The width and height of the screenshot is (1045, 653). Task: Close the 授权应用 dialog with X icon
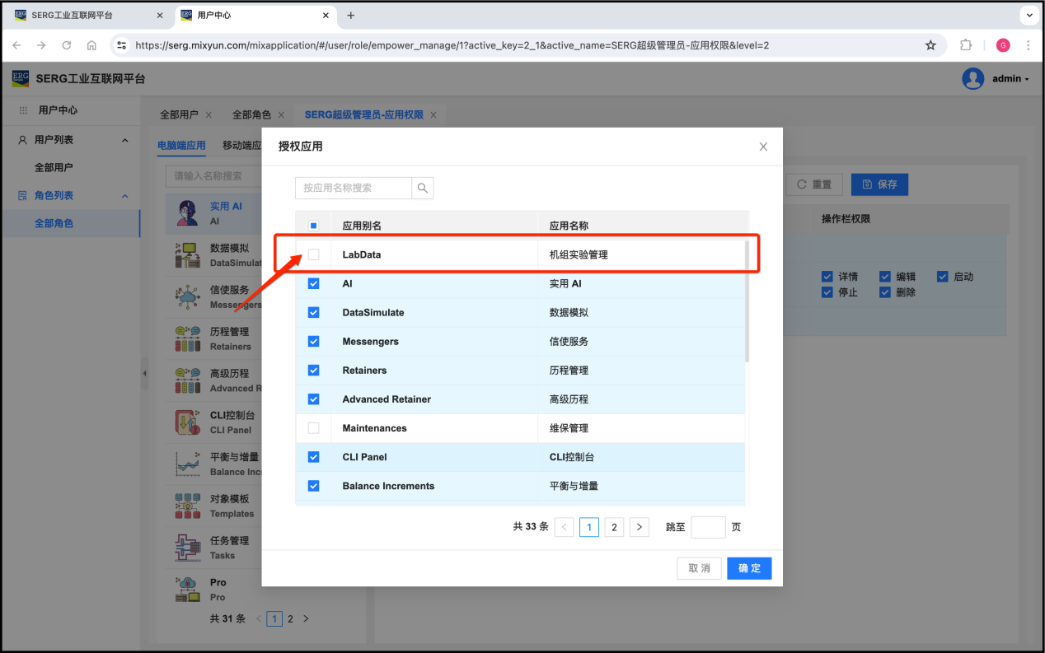763,147
